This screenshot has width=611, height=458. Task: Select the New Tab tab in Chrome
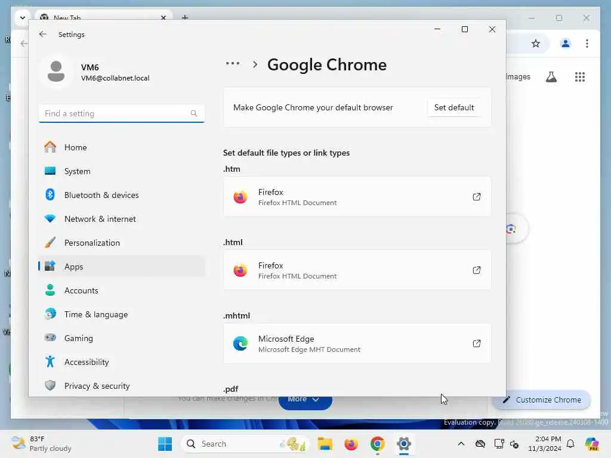[x=103, y=16]
